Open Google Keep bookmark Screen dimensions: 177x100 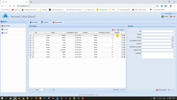(x=102, y=10)
